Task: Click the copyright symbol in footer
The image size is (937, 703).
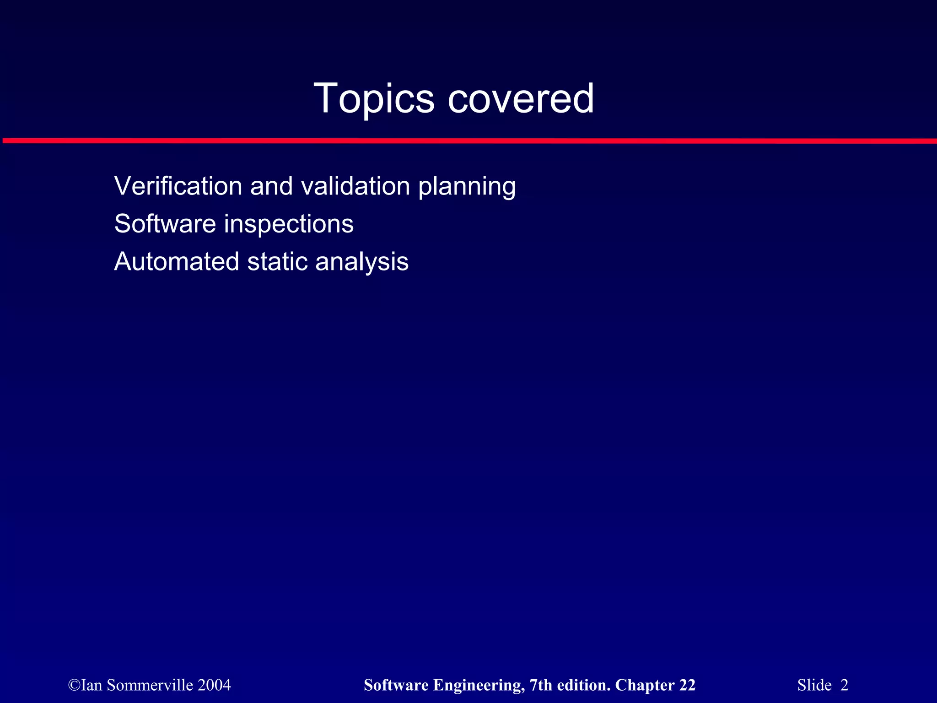Action: point(74,685)
